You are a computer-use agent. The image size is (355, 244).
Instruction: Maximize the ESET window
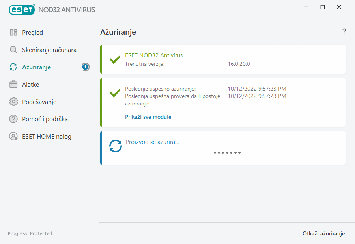click(323, 7)
